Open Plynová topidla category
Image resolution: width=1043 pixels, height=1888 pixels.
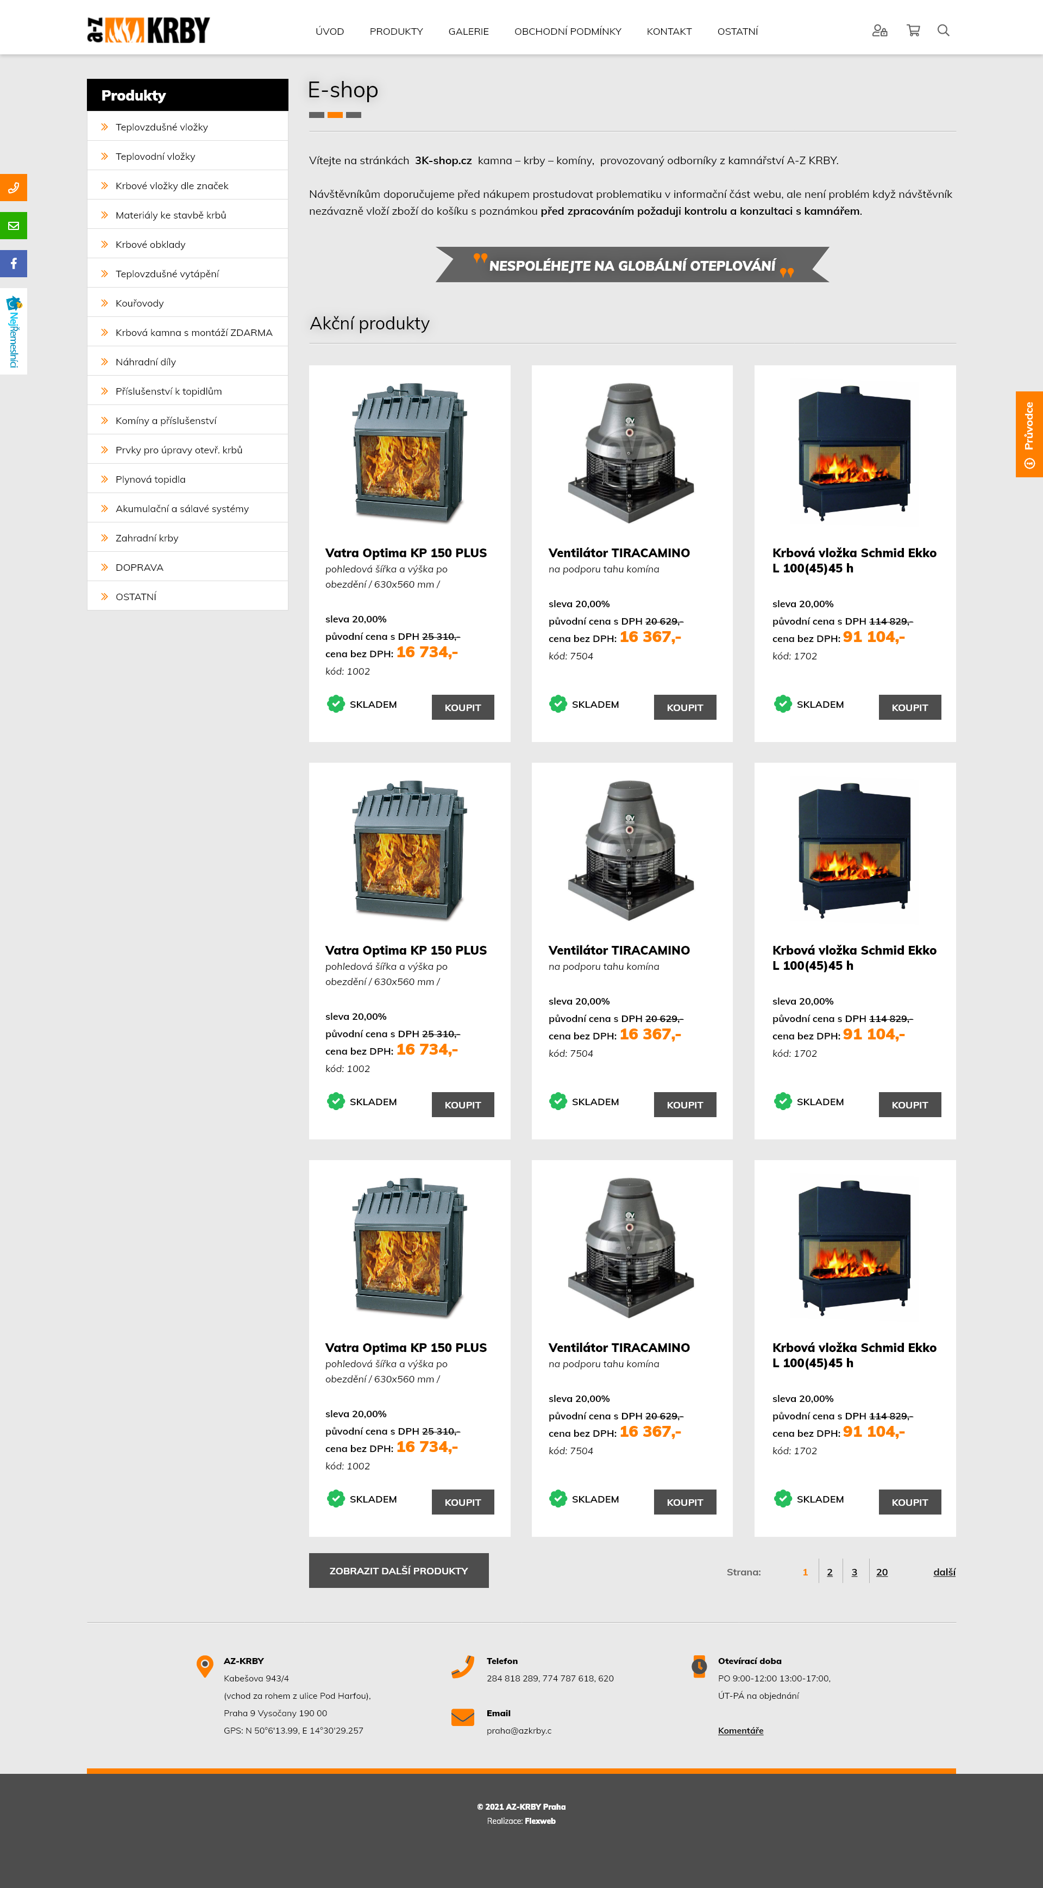(x=187, y=478)
